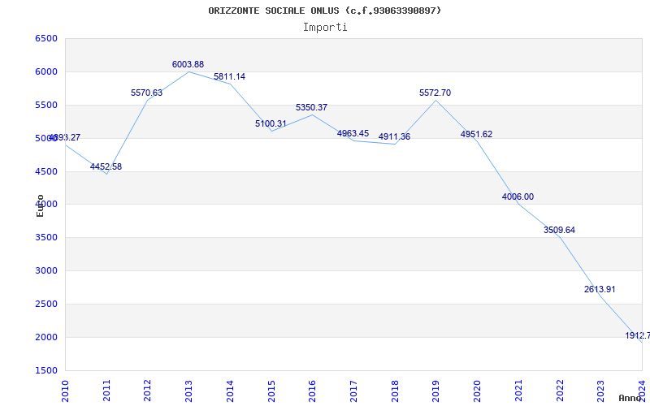This screenshot has width=650, height=406.
Task: Click the 2017 x-axis year label
Action: click(353, 391)
